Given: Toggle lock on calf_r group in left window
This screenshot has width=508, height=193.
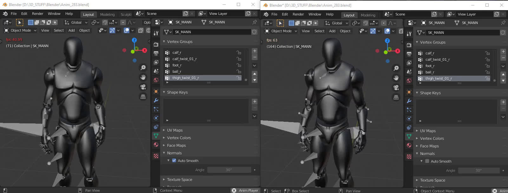Looking at the screenshot, I should (x=239, y=53).
